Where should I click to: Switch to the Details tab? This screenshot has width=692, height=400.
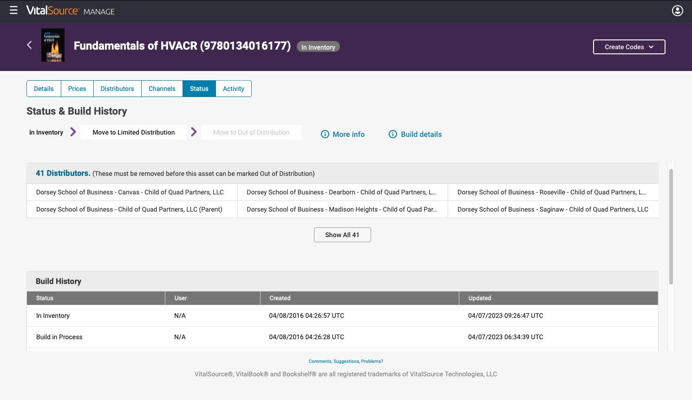pyautogui.click(x=44, y=89)
